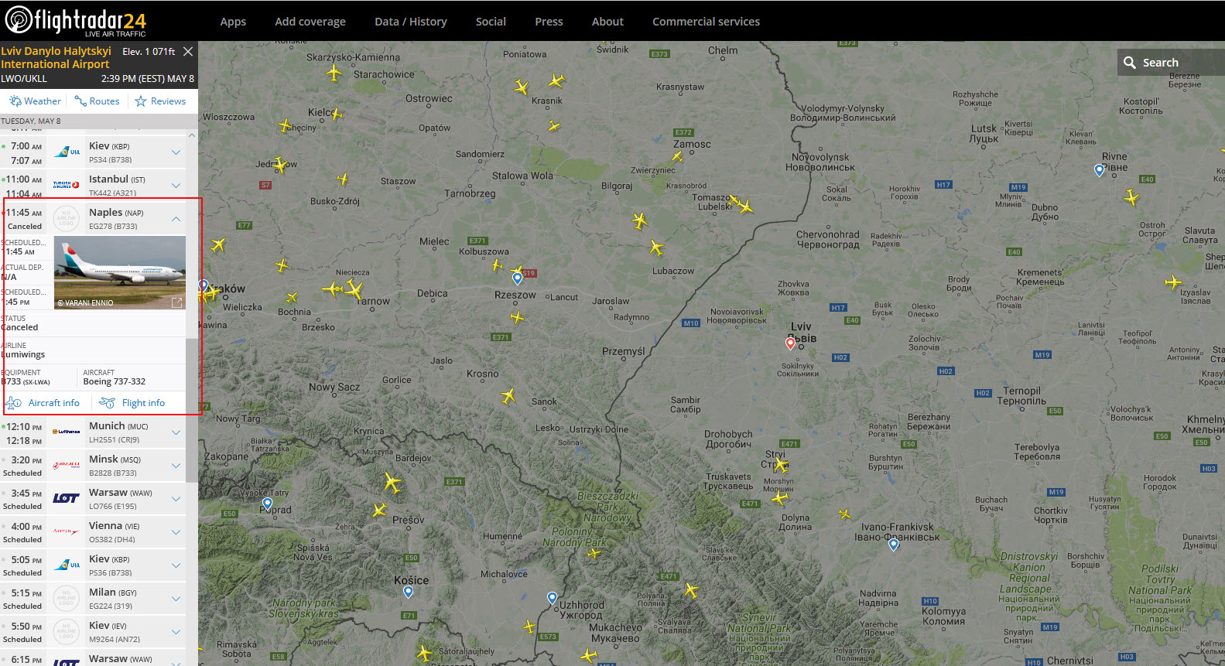Open the Aircraft info link
The width and height of the screenshot is (1225, 666).
click(45, 403)
